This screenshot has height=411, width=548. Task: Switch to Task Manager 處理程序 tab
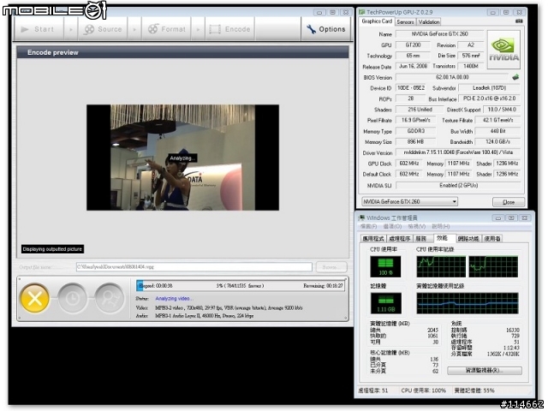400,239
